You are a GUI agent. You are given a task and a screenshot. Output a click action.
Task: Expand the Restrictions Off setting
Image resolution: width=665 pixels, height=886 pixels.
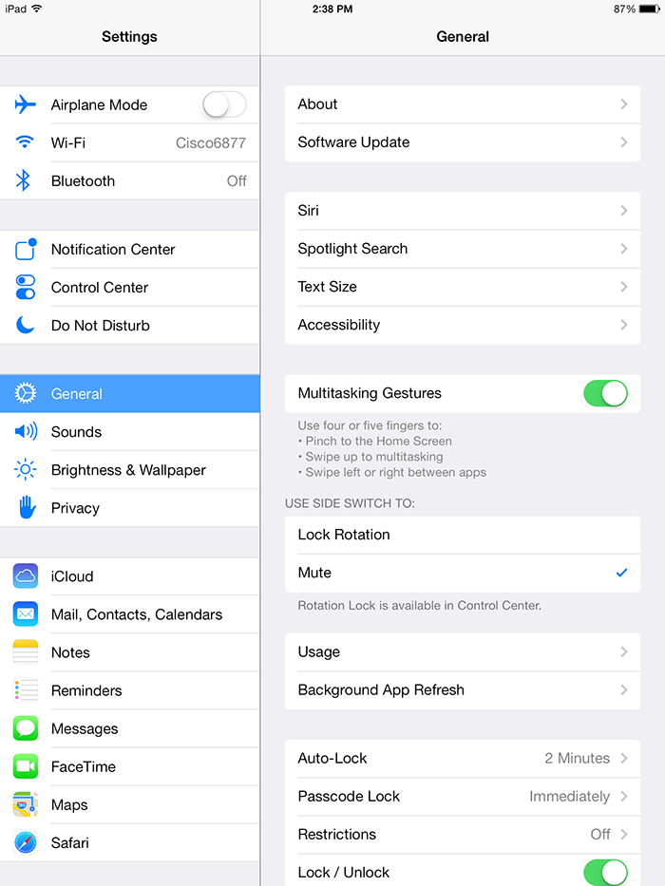(x=463, y=834)
